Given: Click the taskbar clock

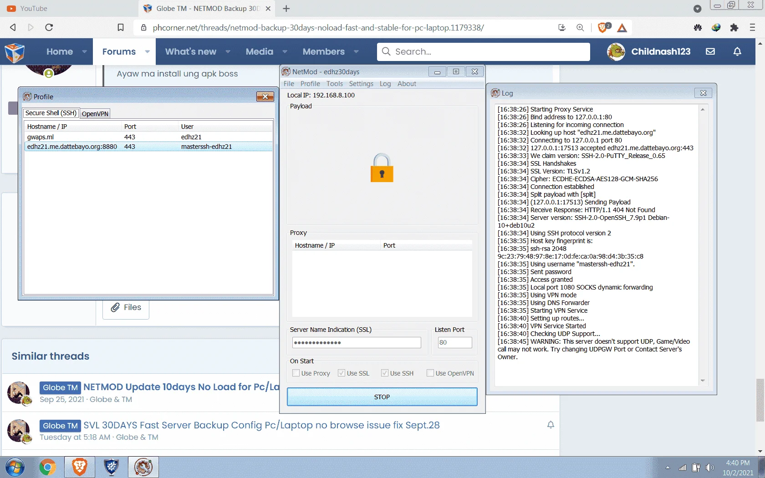Looking at the screenshot, I should [x=738, y=468].
